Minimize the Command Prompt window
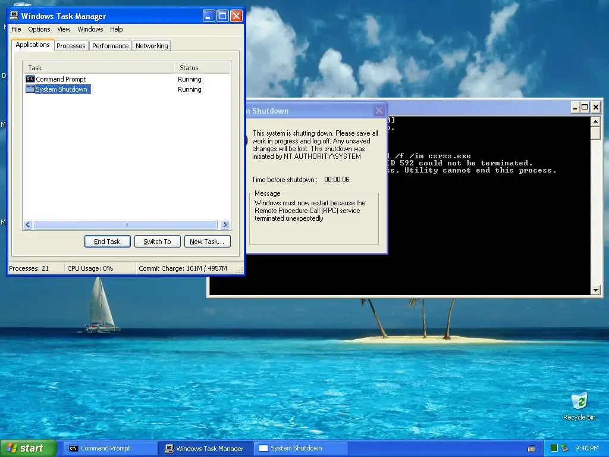The image size is (609, 457). coord(575,107)
